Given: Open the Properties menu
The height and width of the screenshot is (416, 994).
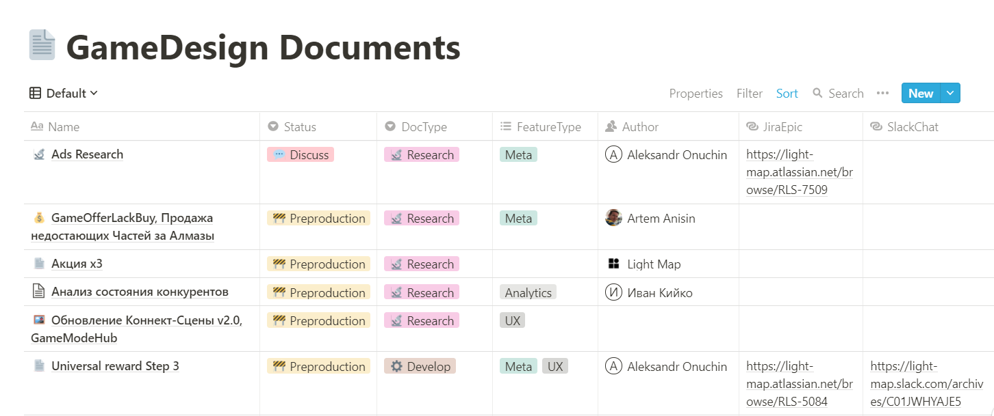Looking at the screenshot, I should (696, 94).
